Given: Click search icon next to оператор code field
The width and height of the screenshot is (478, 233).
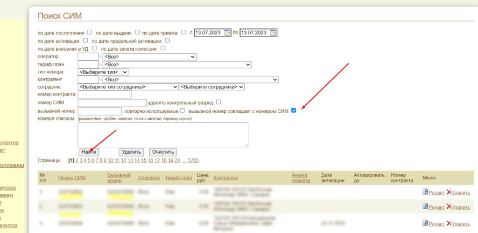Looking at the screenshot, I should point(101,57).
